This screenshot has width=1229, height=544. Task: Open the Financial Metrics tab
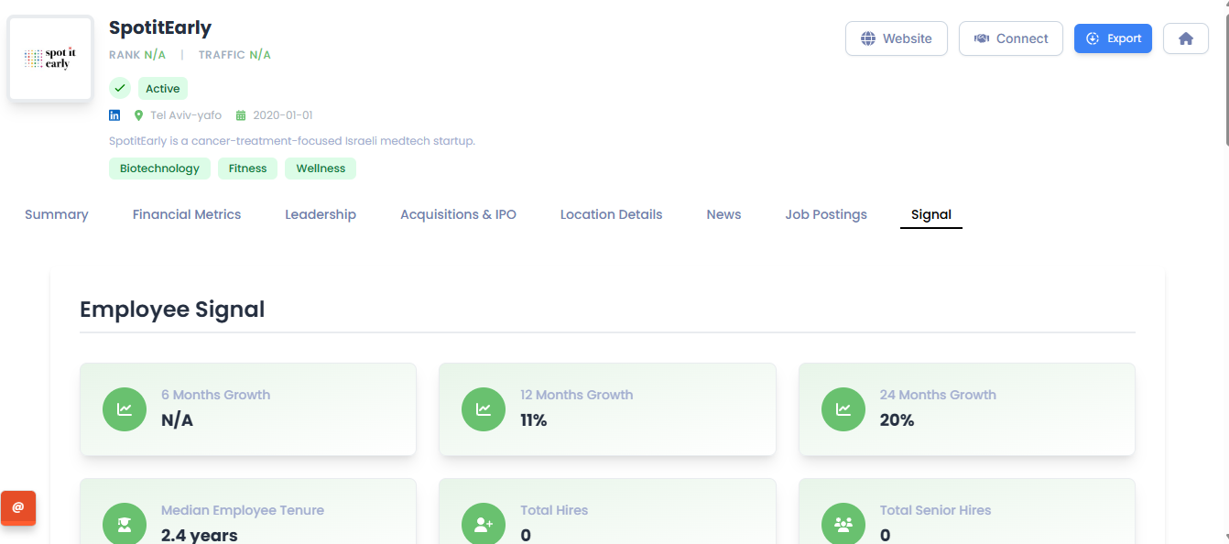pos(187,214)
